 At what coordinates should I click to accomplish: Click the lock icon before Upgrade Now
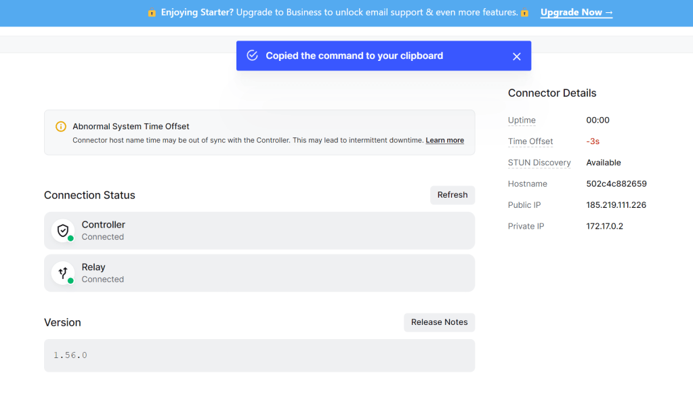coord(524,13)
